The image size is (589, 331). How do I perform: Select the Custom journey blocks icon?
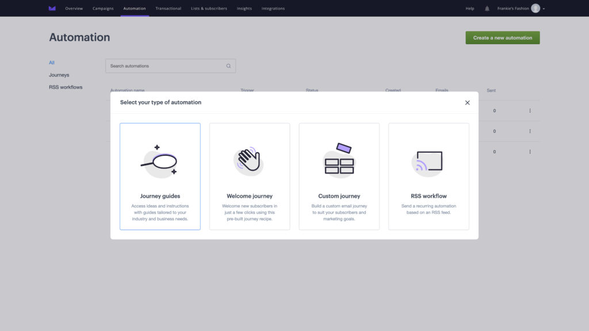[339, 160]
